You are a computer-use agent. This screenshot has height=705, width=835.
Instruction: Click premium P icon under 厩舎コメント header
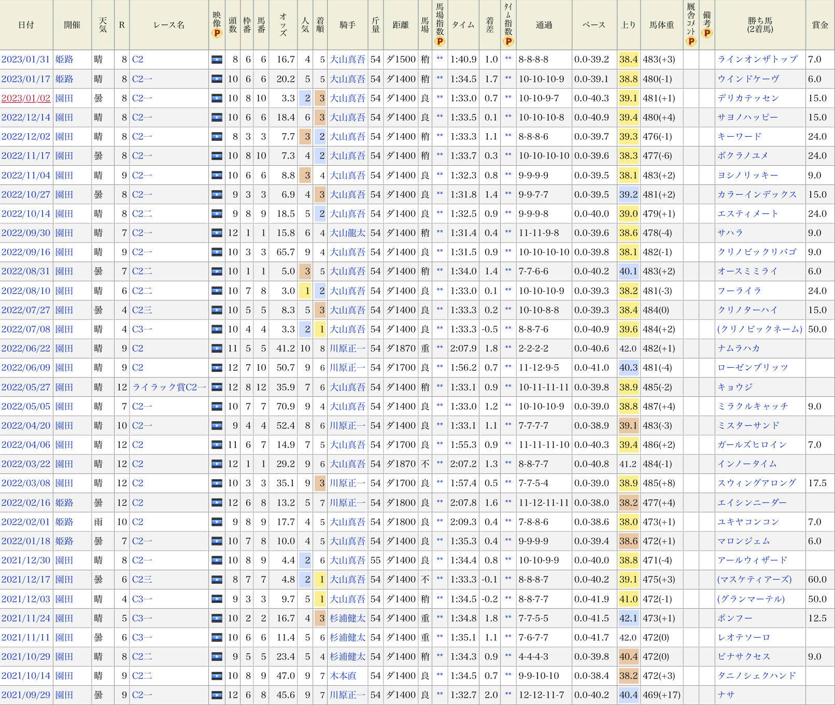(690, 41)
